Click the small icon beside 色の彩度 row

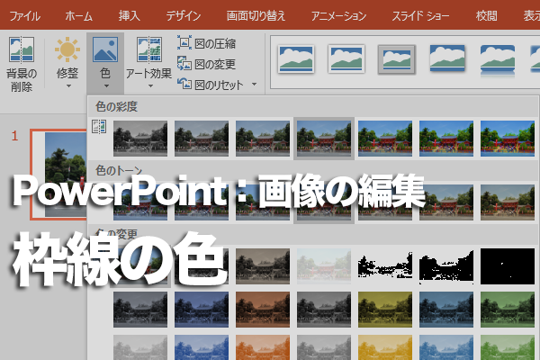pyautogui.click(x=99, y=126)
